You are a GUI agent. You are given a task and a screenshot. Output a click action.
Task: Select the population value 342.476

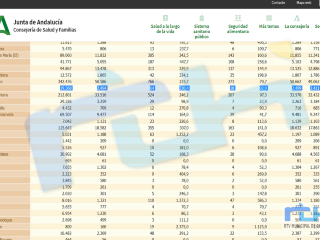[x=65, y=82]
